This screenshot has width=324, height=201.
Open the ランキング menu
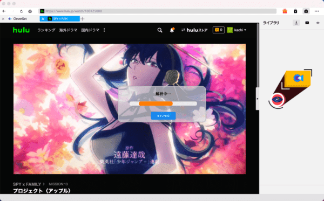(46, 30)
